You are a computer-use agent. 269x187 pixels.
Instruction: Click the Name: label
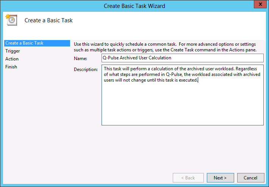[x=80, y=59]
